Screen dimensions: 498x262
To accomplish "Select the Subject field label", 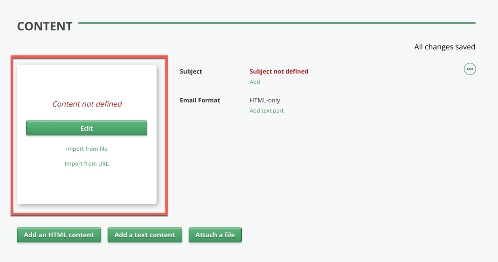I will 191,72.
